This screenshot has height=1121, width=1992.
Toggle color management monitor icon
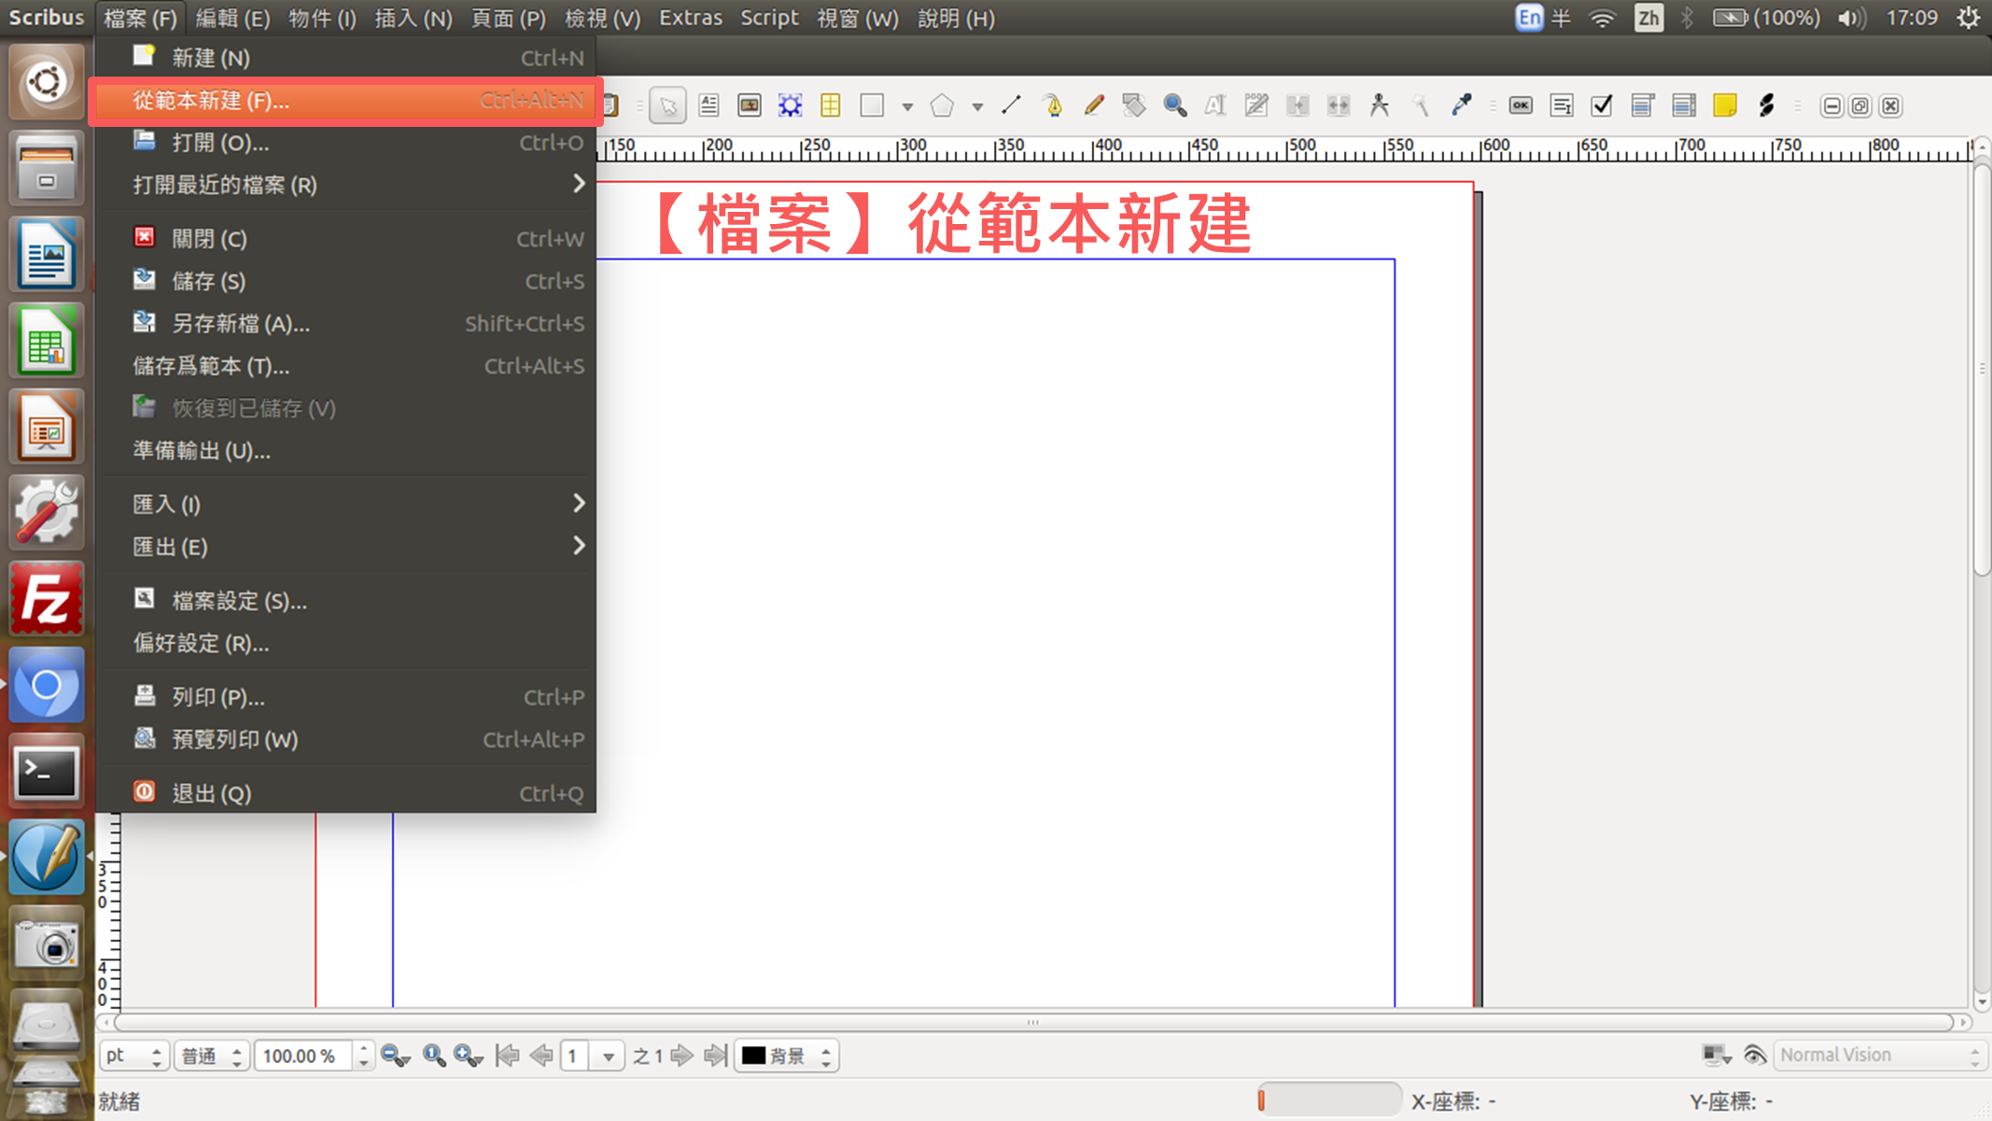click(x=1717, y=1056)
